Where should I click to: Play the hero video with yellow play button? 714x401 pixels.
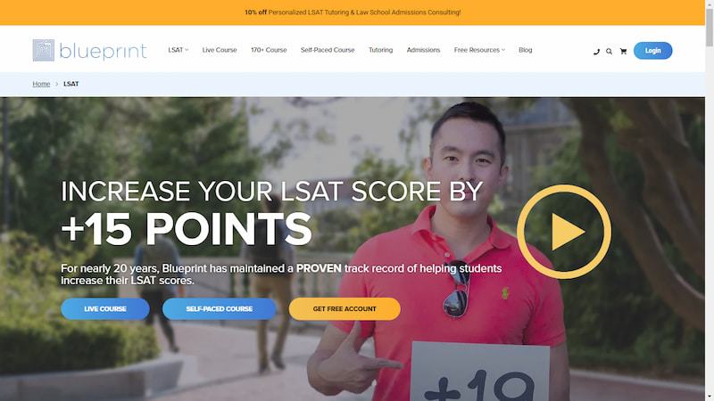pyautogui.click(x=564, y=232)
